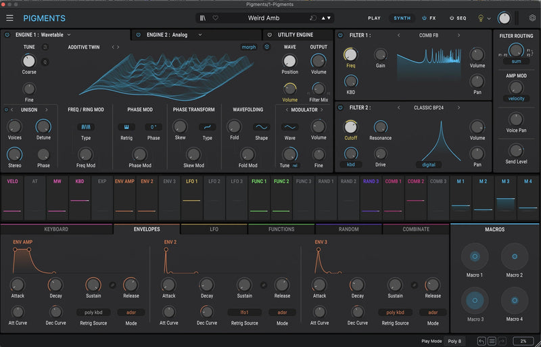Open Filter 2 digital mode dropdown
Image resolution: width=541 pixels, height=347 pixels.
429,164
